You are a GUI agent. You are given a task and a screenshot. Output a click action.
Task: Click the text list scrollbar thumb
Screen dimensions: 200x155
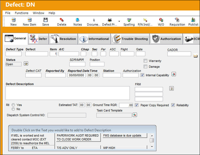pos(152,140)
